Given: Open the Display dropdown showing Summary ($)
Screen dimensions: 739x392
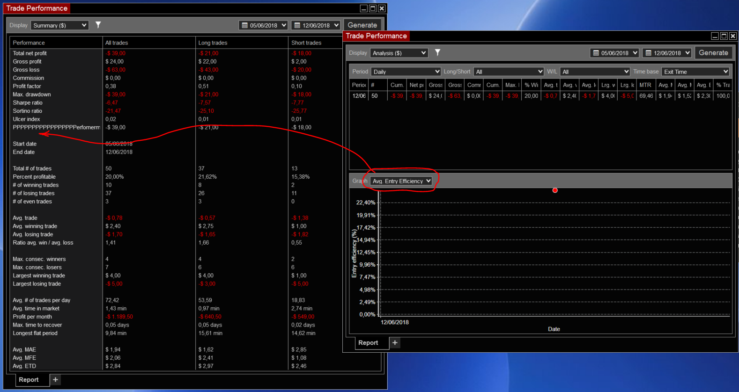Looking at the screenshot, I should (x=60, y=25).
